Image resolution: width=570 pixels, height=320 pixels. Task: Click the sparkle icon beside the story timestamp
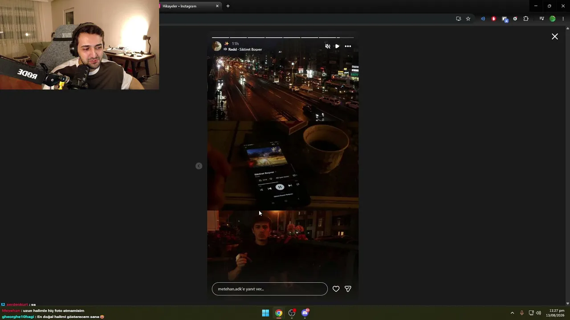point(226,44)
